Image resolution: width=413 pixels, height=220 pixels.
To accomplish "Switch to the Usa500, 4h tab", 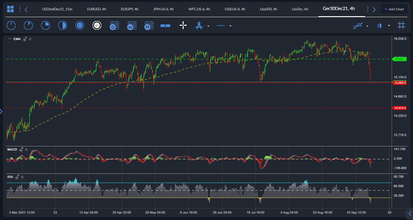I will pos(268,9).
